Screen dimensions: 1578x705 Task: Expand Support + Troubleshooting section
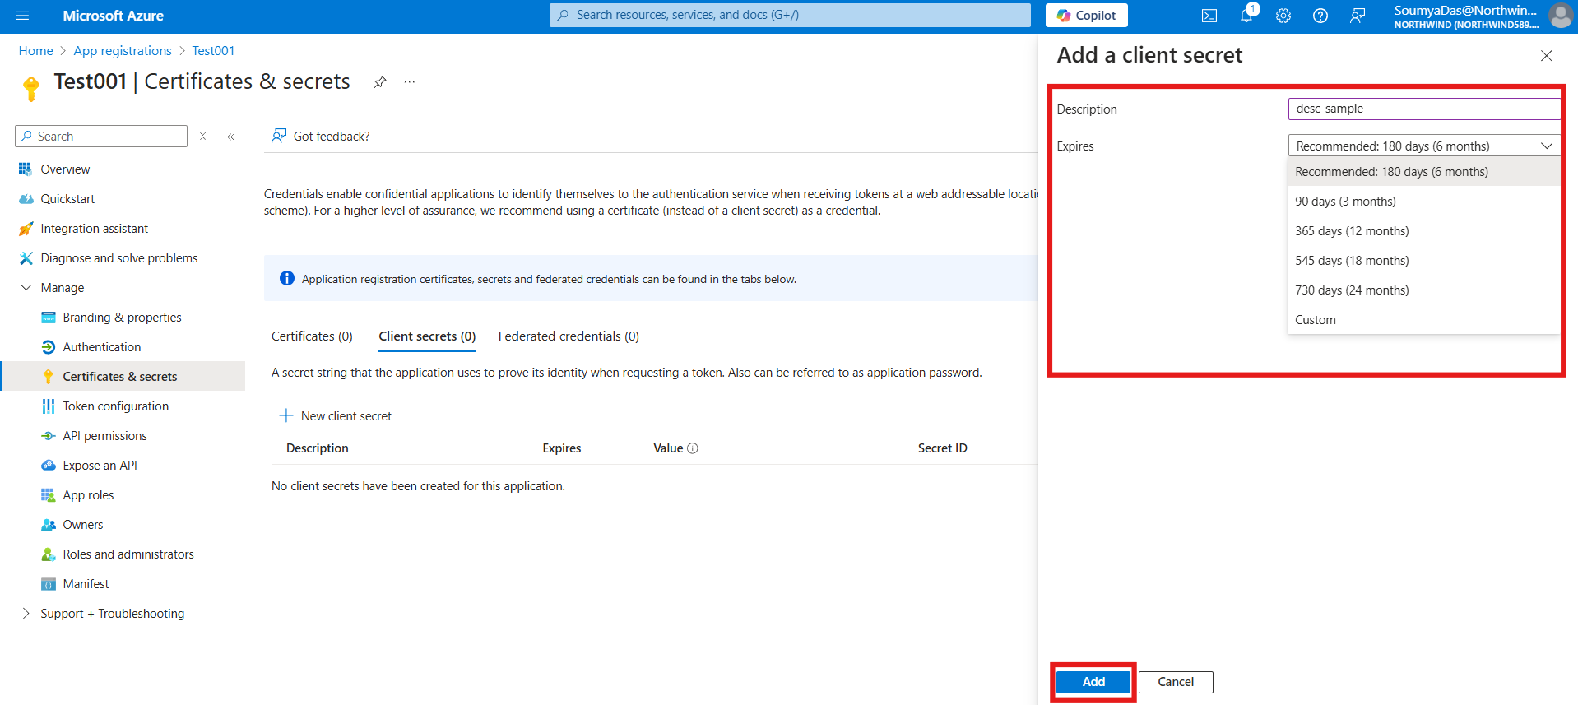tap(26, 614)
